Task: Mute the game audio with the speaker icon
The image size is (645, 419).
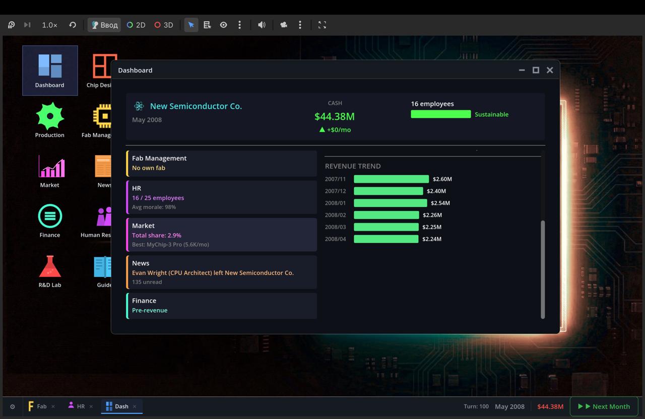Action: click(x=262, y=25)
